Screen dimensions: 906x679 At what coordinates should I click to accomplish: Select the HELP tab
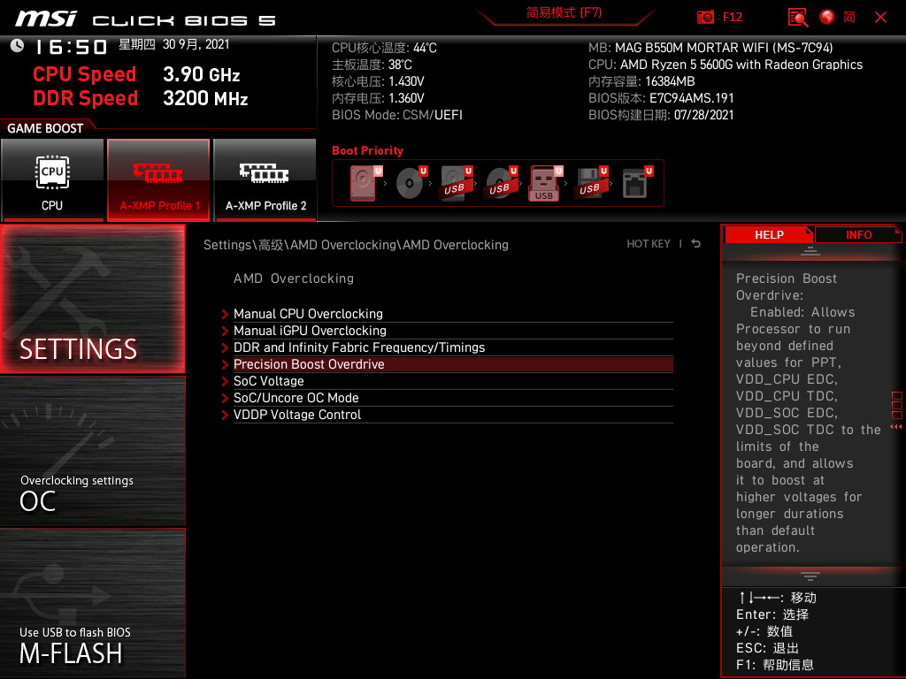[x=769, y=234]
